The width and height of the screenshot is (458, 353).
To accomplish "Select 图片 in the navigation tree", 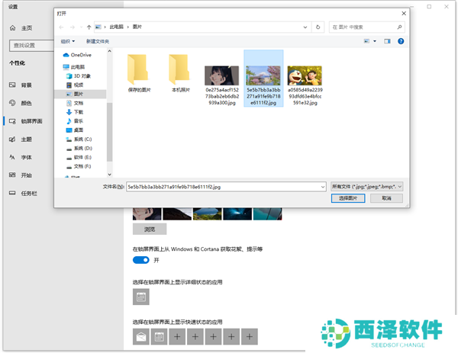I will click(75, 94).
